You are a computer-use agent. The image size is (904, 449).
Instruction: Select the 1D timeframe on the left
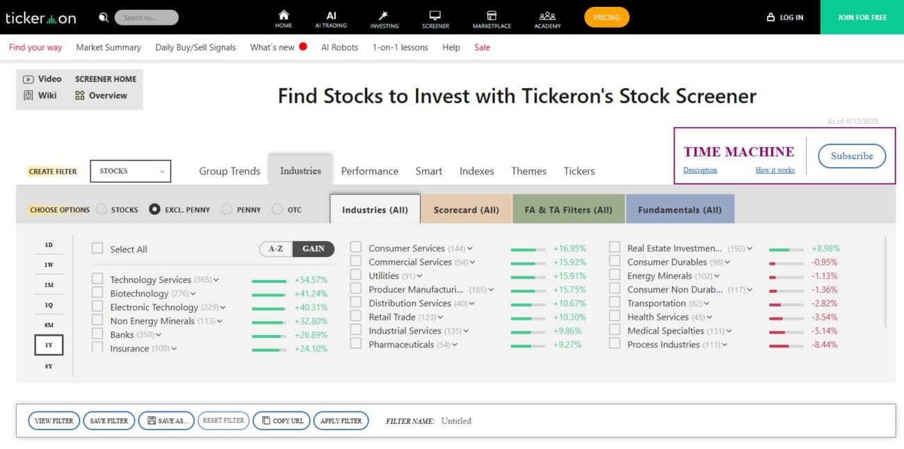tap(48, 245)
